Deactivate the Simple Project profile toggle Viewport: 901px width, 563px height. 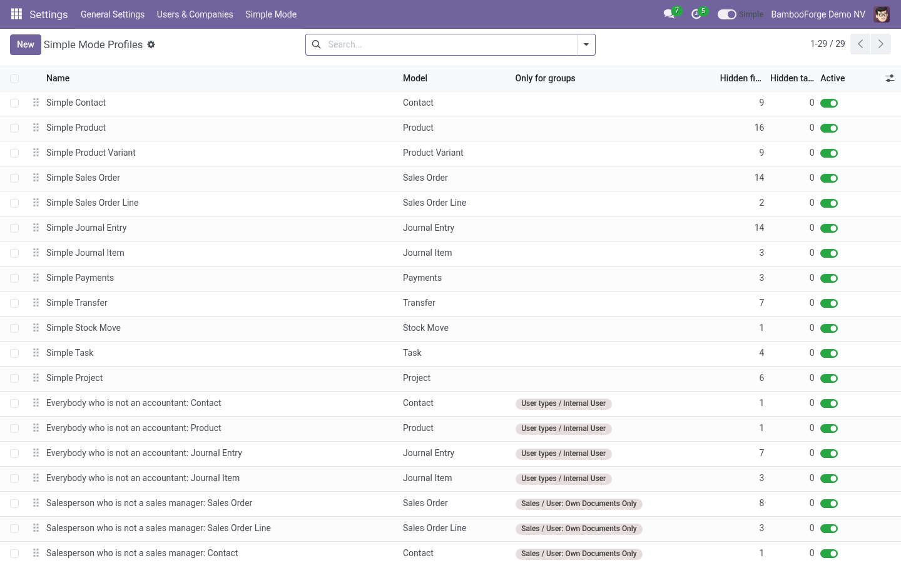coord(829,378)
